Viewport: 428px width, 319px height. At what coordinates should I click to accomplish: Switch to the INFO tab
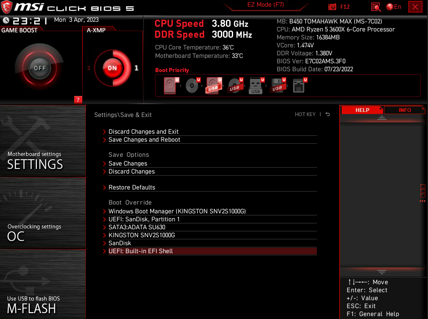click(405, 110)
